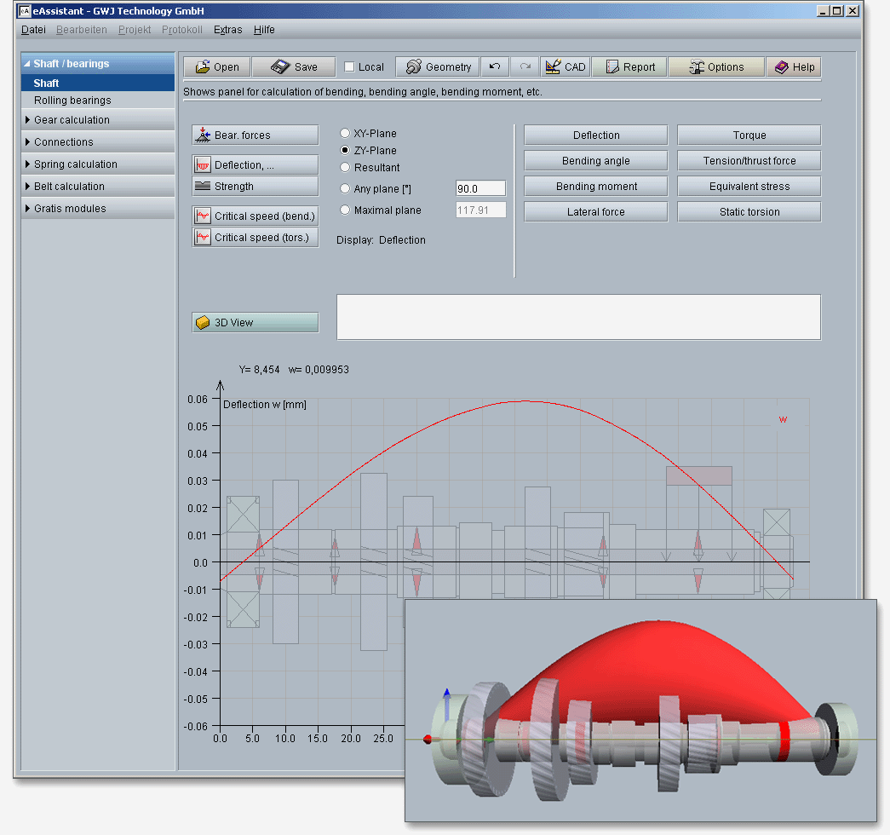The width and height of the screenshot is (890, 835).
Task: Display the Bending moment diagram
Action: click(595, 187)
